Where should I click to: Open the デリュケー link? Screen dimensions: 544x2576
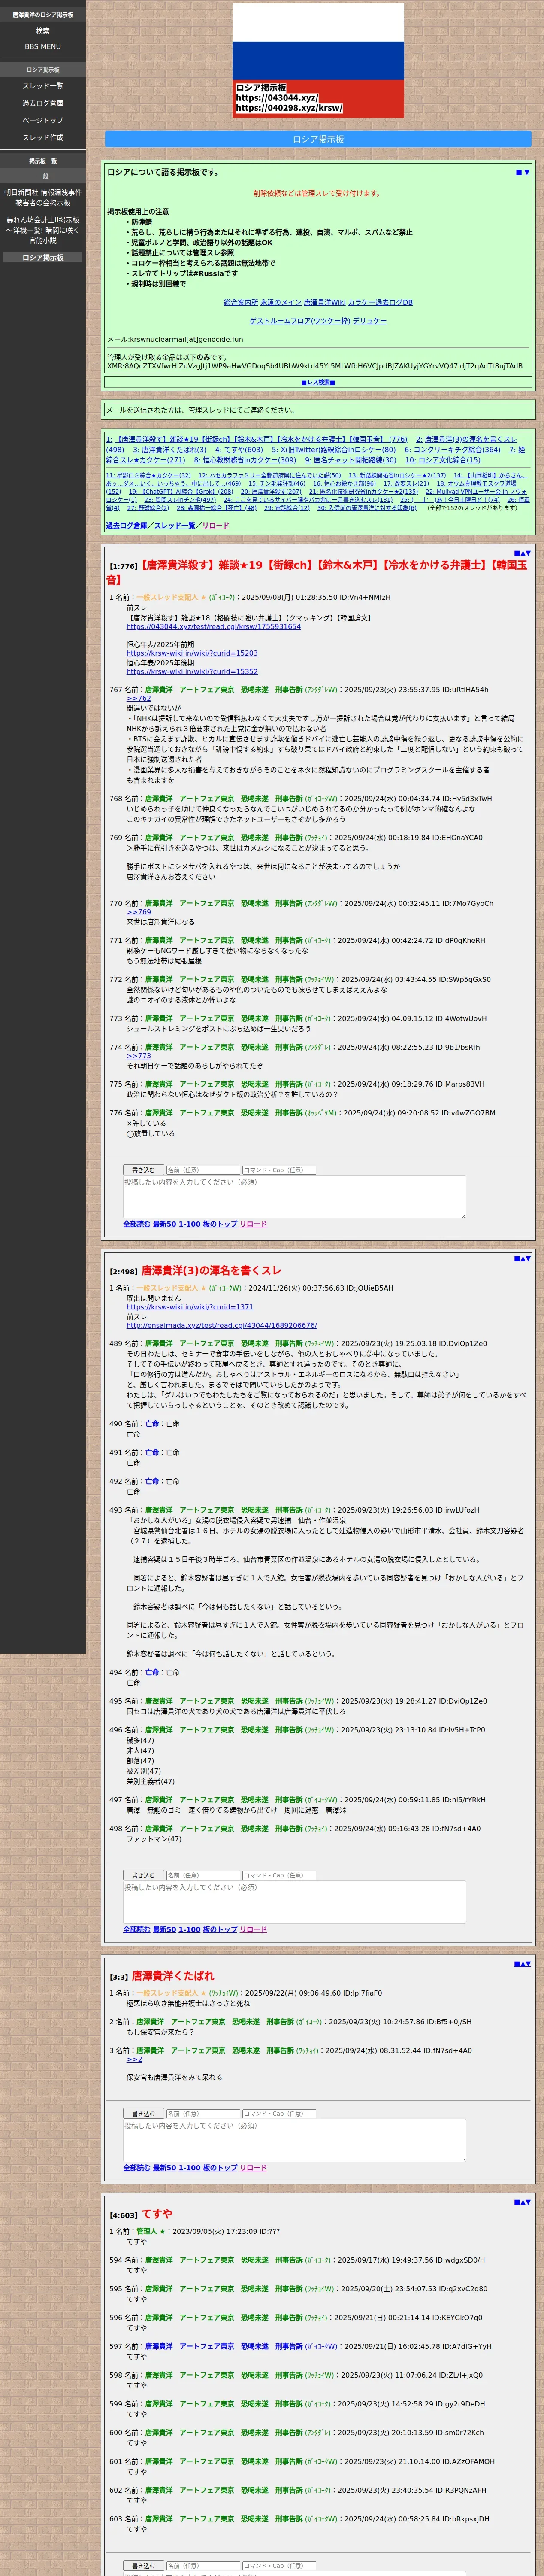coord(370,321)
